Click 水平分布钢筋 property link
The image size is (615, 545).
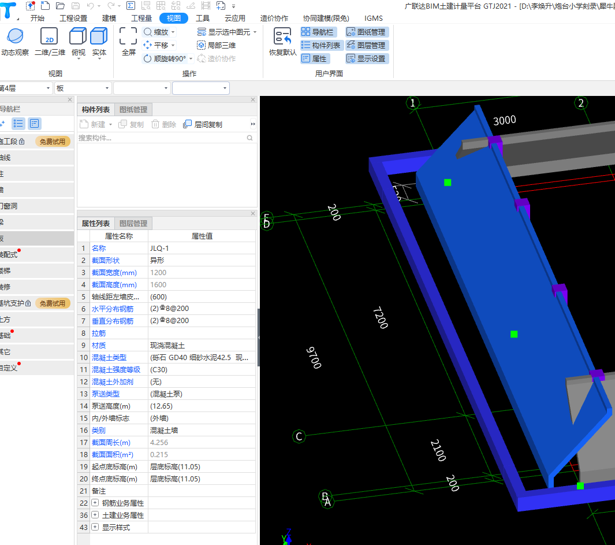click(113, 309)
